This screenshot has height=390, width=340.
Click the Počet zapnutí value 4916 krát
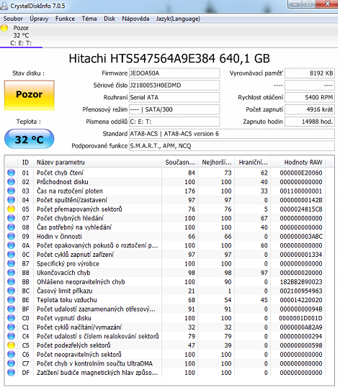(310, 109)
